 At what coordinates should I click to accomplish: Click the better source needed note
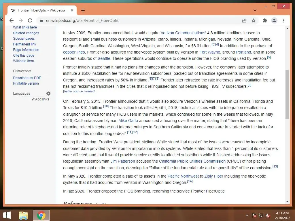79,91
